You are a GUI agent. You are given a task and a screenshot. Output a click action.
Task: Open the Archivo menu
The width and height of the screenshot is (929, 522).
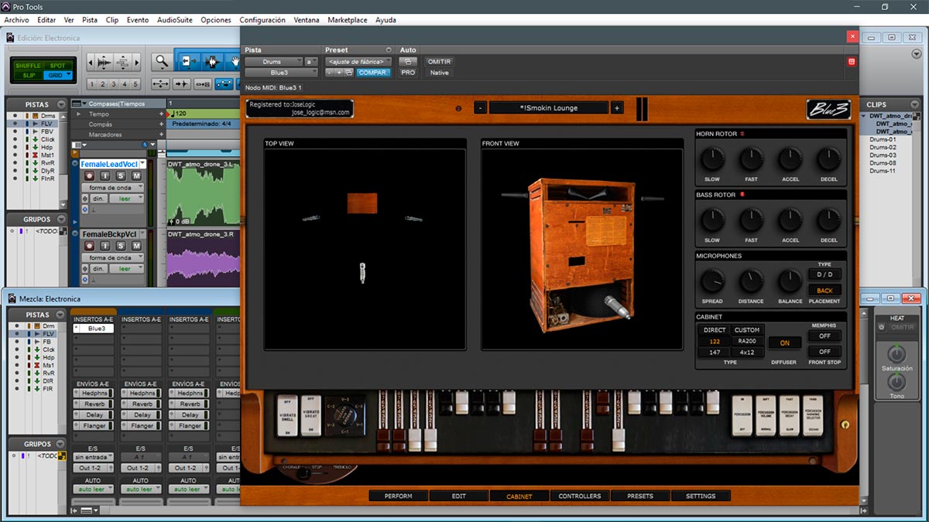(16, 20)
